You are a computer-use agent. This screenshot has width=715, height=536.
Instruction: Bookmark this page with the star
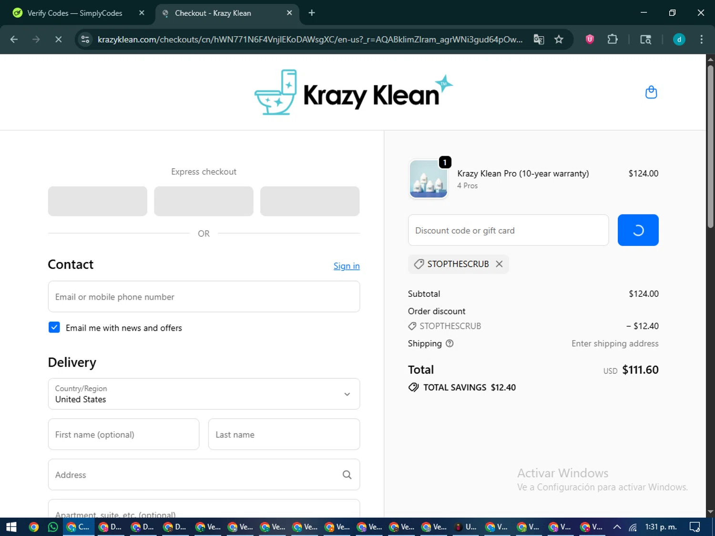pyautogui.click(x=559, y=40)
